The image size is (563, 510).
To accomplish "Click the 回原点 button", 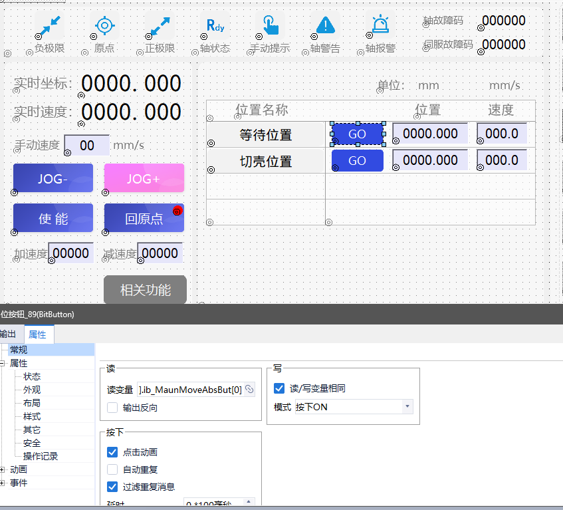I will 144,218.
